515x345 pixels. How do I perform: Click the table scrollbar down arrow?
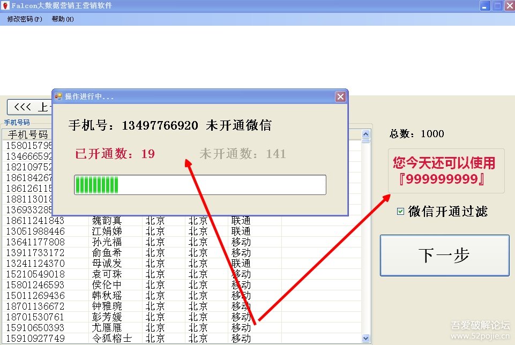(x=365, y=338)
